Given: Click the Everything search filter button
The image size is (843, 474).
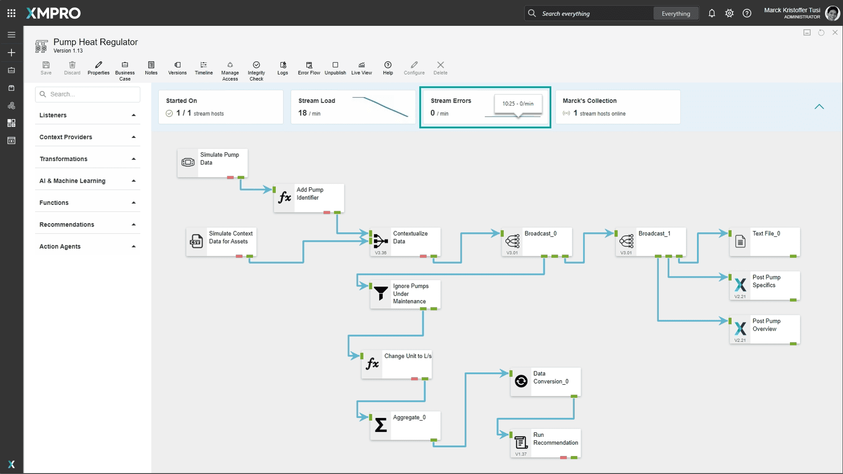Looking at the screenshot, I should coord(675,14).
